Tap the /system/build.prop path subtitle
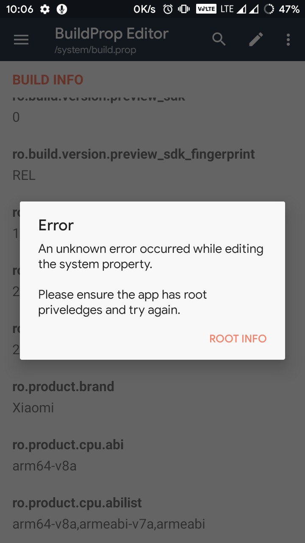 point(95,50)
